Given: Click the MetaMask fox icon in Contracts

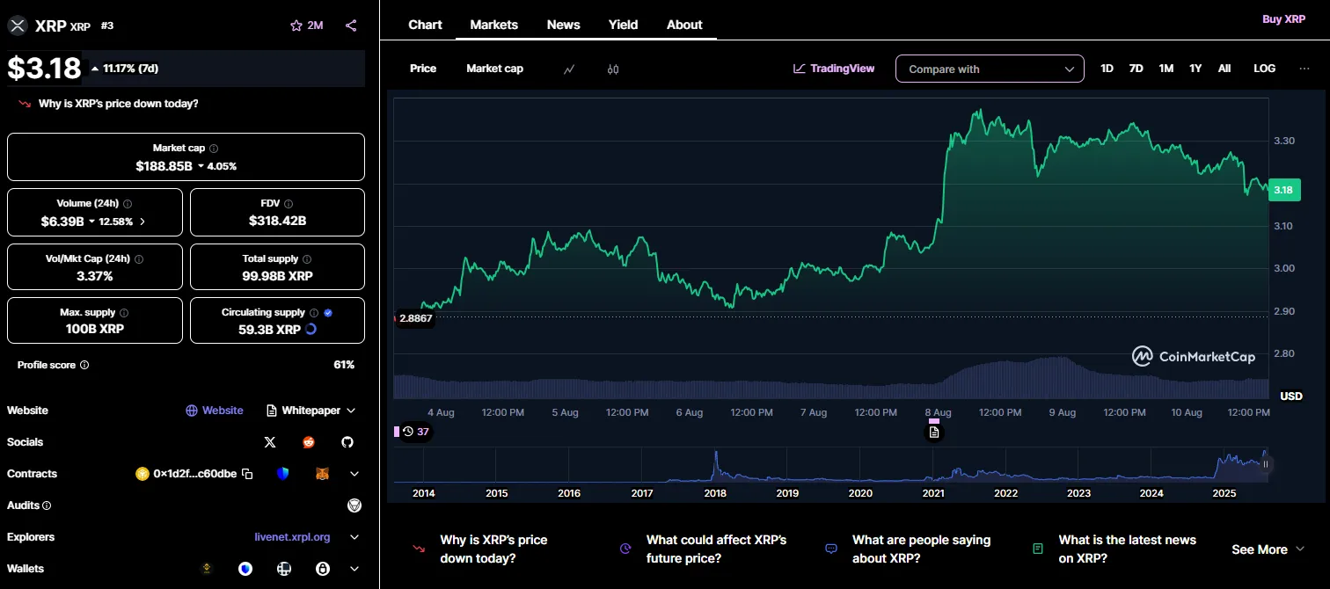Looking at the screenshot, I should click(322, 474).
